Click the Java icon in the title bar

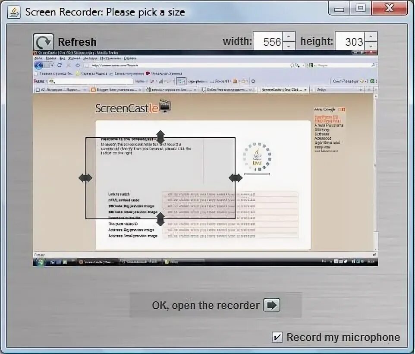coord(14,12)
